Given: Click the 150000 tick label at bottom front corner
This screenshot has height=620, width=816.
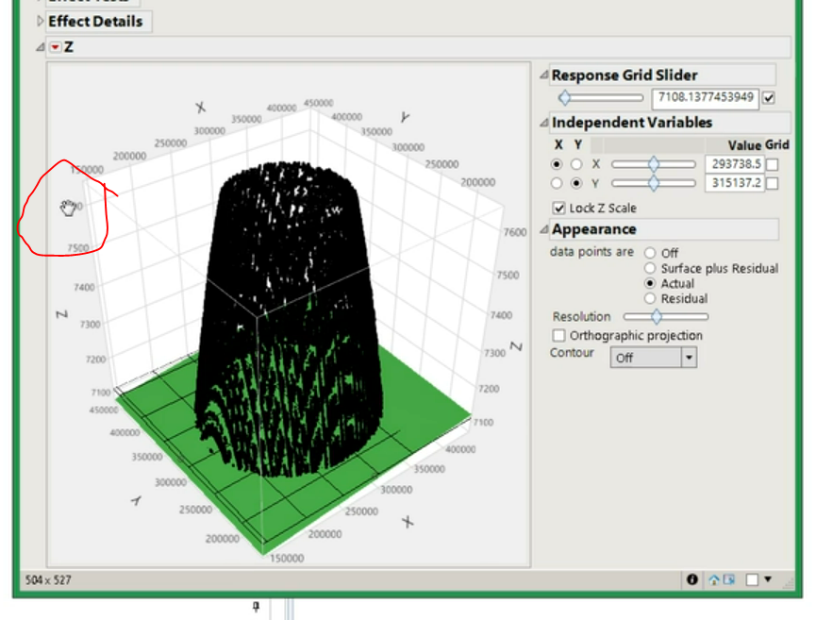Looking at the screenshot, I should point(287,558).
